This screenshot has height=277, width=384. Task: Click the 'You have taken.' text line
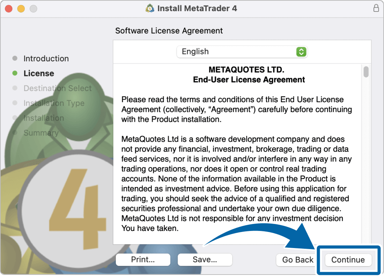[150, 228]
